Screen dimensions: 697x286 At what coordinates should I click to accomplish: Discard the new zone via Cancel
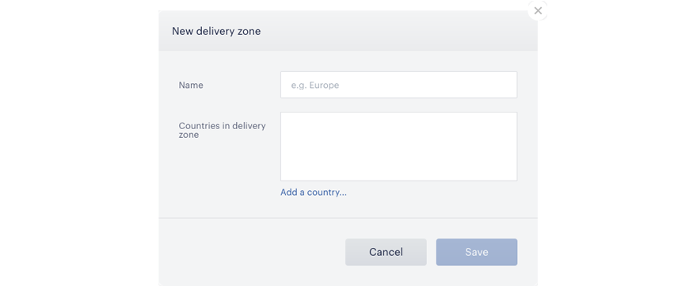tap(386, 252)
